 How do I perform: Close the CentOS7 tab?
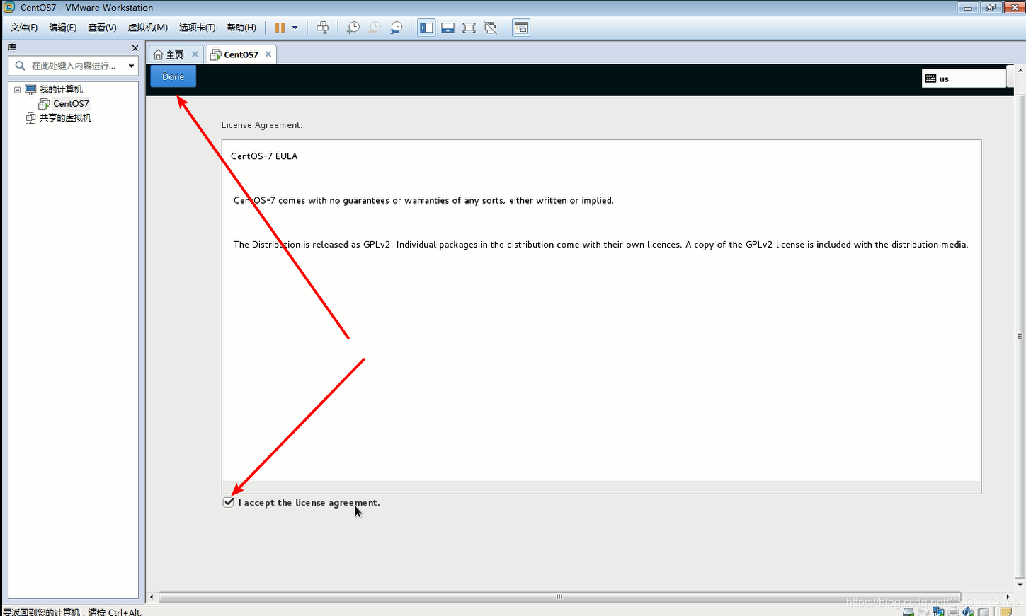pos(268,54)
